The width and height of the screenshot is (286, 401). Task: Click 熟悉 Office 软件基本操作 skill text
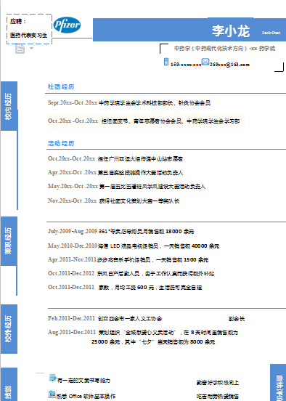pyautogui.click(x=86, y=397)
